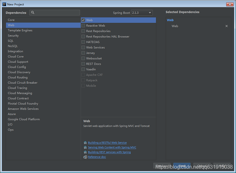Click the Previous button
The width and height of the screenshot is (236, 173).
coord(162,166)
